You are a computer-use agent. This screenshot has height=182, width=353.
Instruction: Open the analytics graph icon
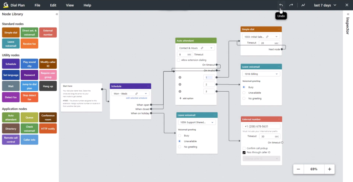click(303, 5)
